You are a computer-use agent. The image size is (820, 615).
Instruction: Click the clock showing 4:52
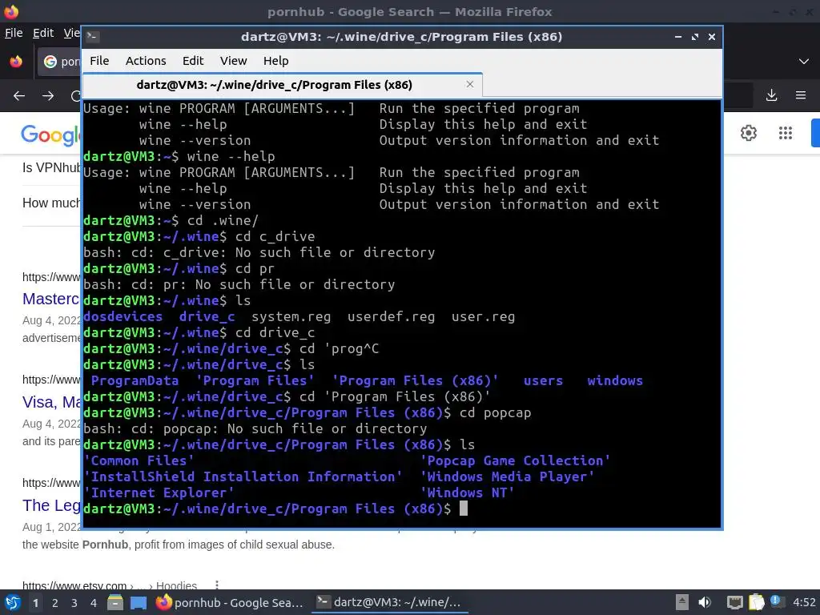[803, 602]
